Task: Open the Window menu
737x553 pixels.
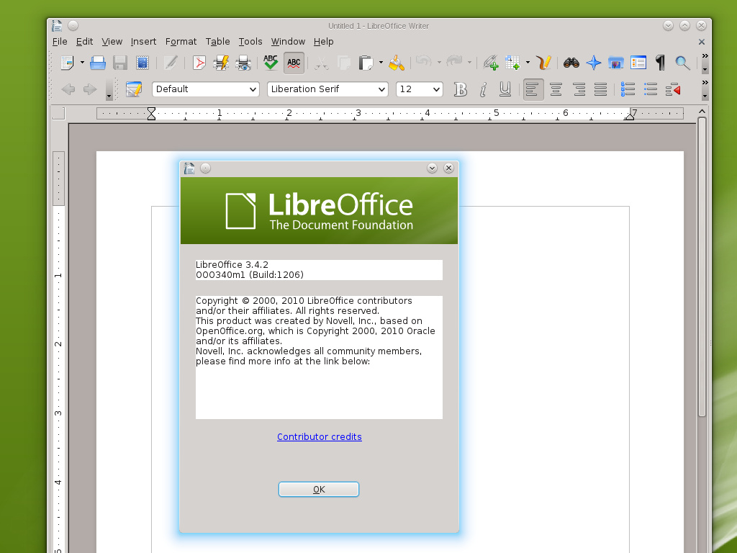Action: 288,41
